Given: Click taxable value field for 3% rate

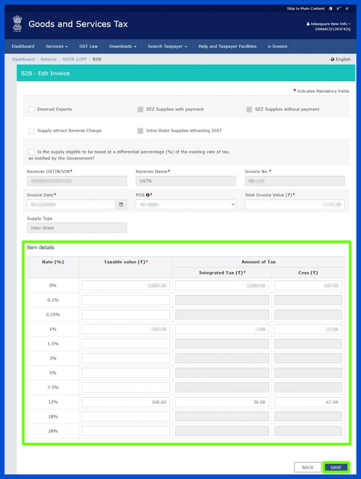Looking at the screenshot, I should pyautogui.click(x=126, y=358).
